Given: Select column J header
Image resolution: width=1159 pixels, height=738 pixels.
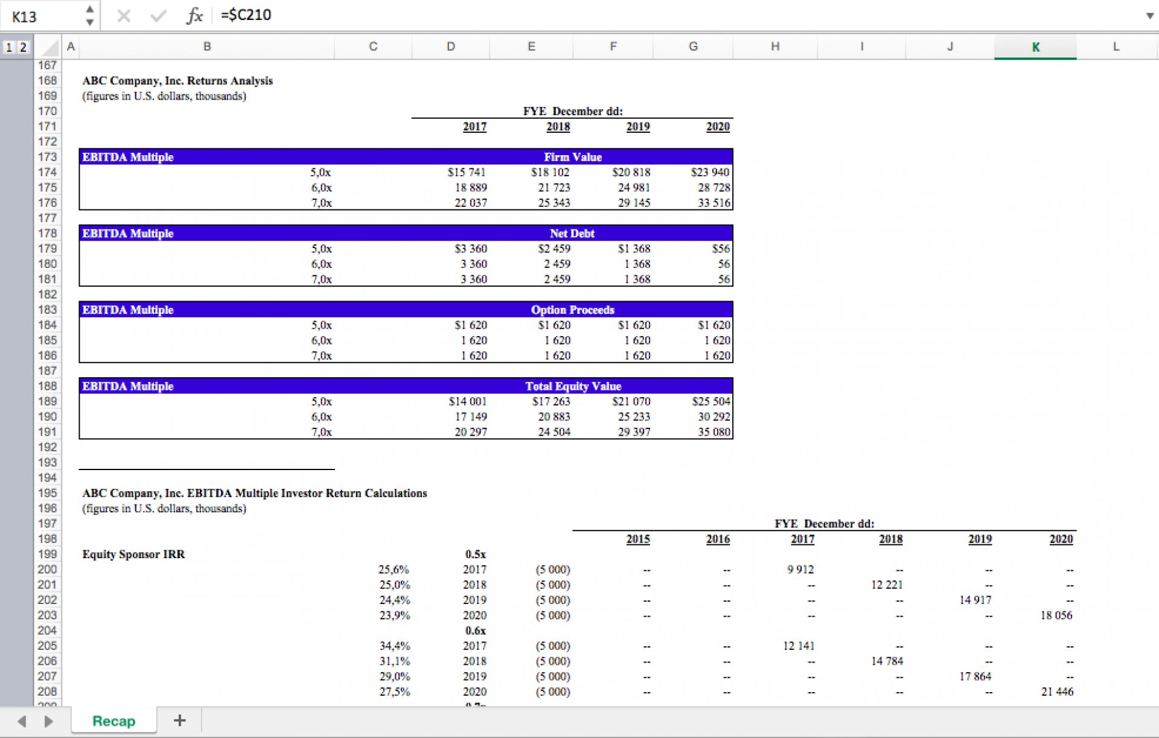Looking at the screenshot, I should [950, 47].
